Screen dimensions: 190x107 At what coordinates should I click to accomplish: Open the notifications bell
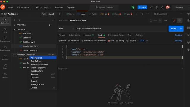(162, 7)
